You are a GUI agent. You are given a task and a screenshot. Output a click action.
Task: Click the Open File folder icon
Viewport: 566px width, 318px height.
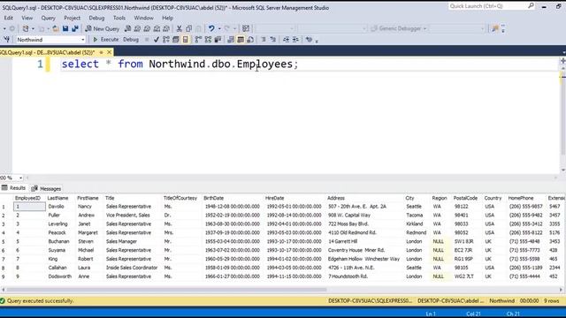point(56,28)
